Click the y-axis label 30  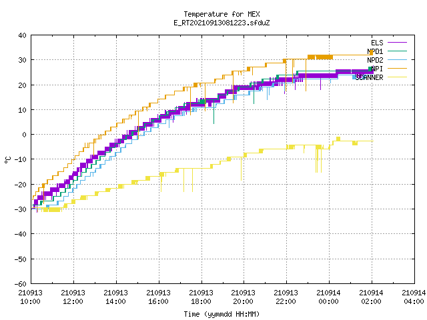coord(22,60)
